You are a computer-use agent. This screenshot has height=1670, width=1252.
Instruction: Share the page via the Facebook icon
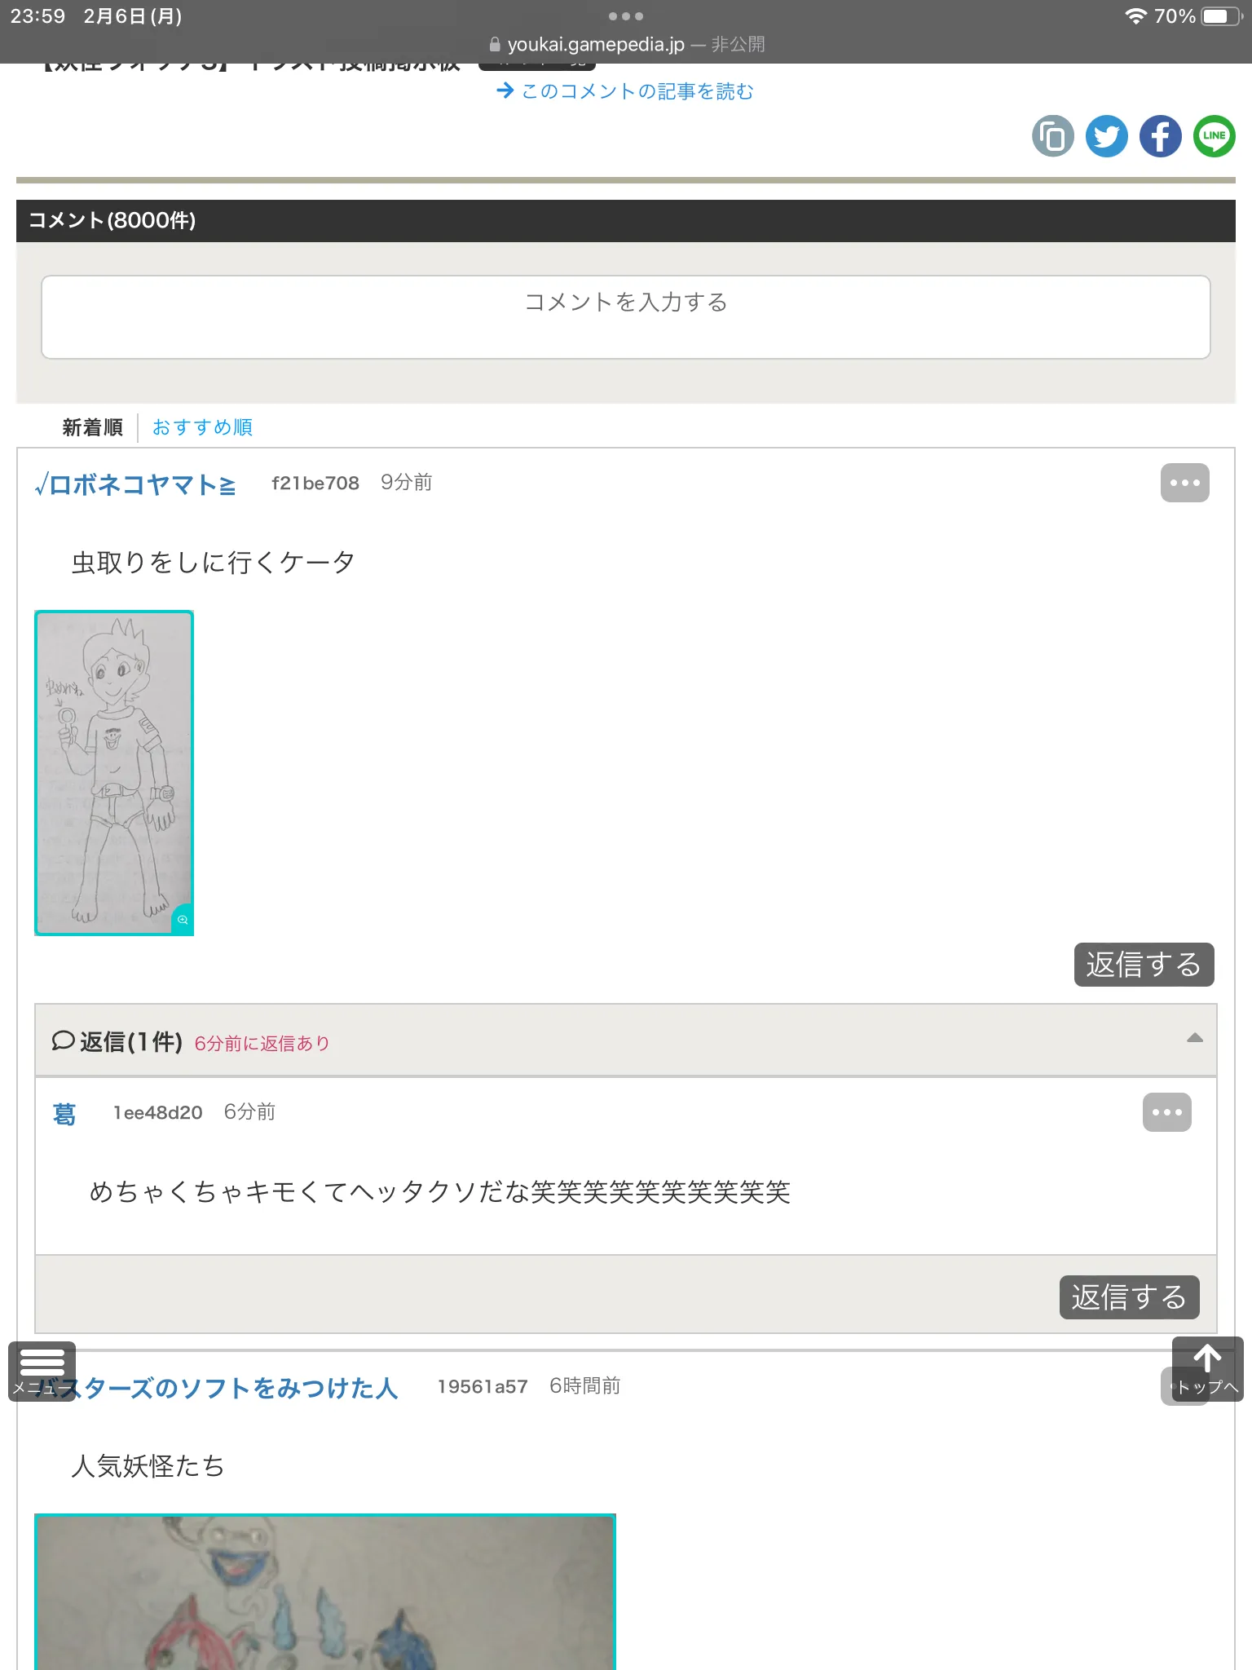(1161, 136)
